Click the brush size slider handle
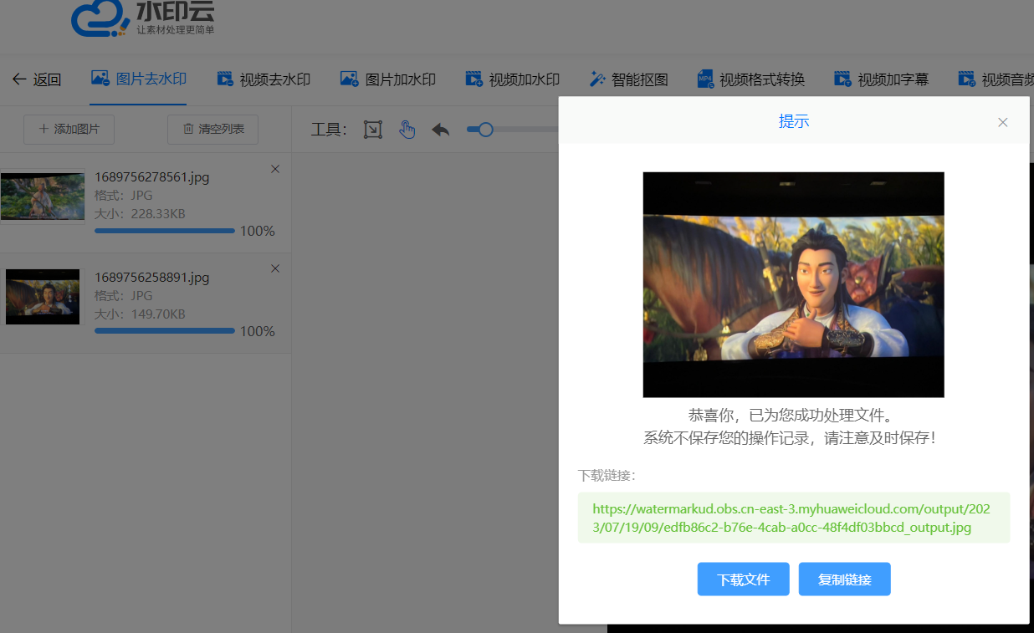 coord(485,130)
